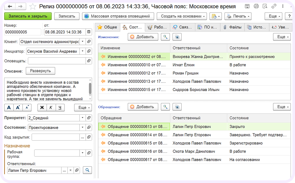Image resolution: width=295 pixels, height=183 pixels.
Task: Click the search icon in Изменения toolbar
Action: pyautogui.click(x=165, y=37)
